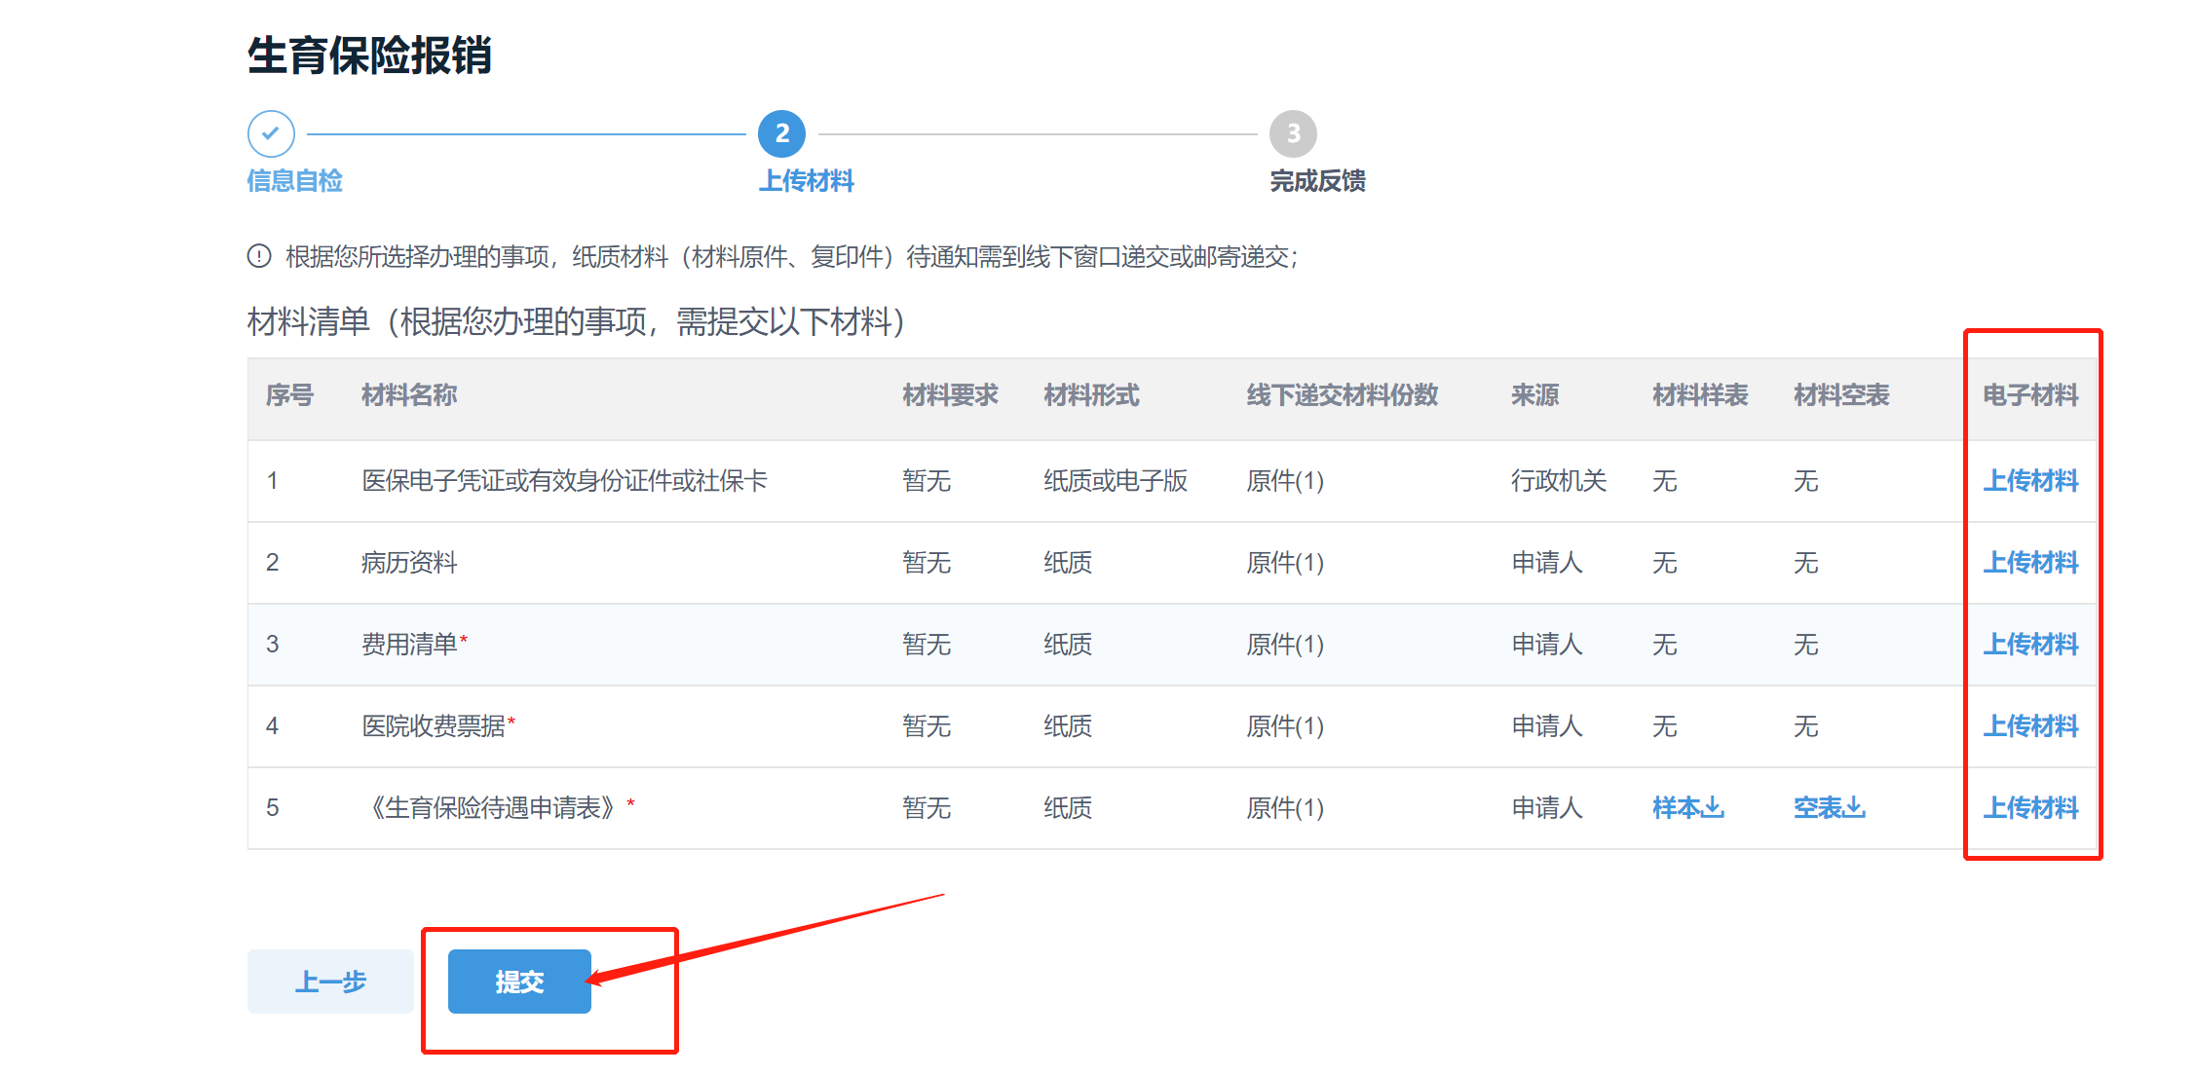Upload material for 病历资料 row

(2030, 562)
